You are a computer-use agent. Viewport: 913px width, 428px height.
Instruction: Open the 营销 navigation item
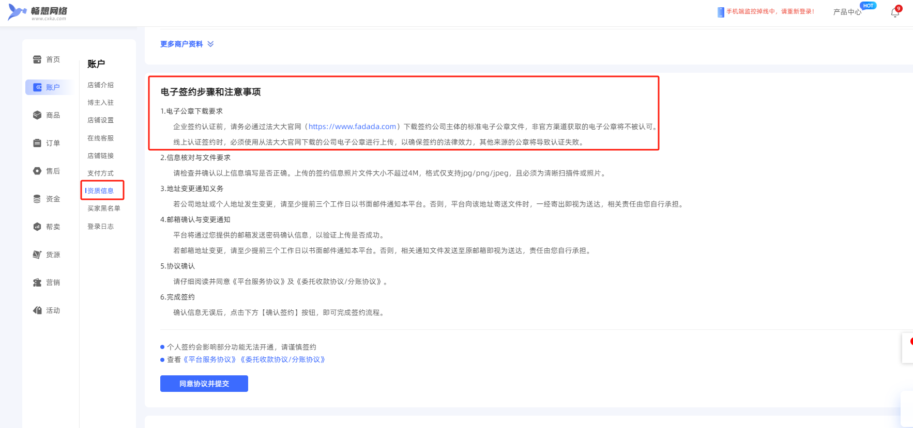[53, 282]
